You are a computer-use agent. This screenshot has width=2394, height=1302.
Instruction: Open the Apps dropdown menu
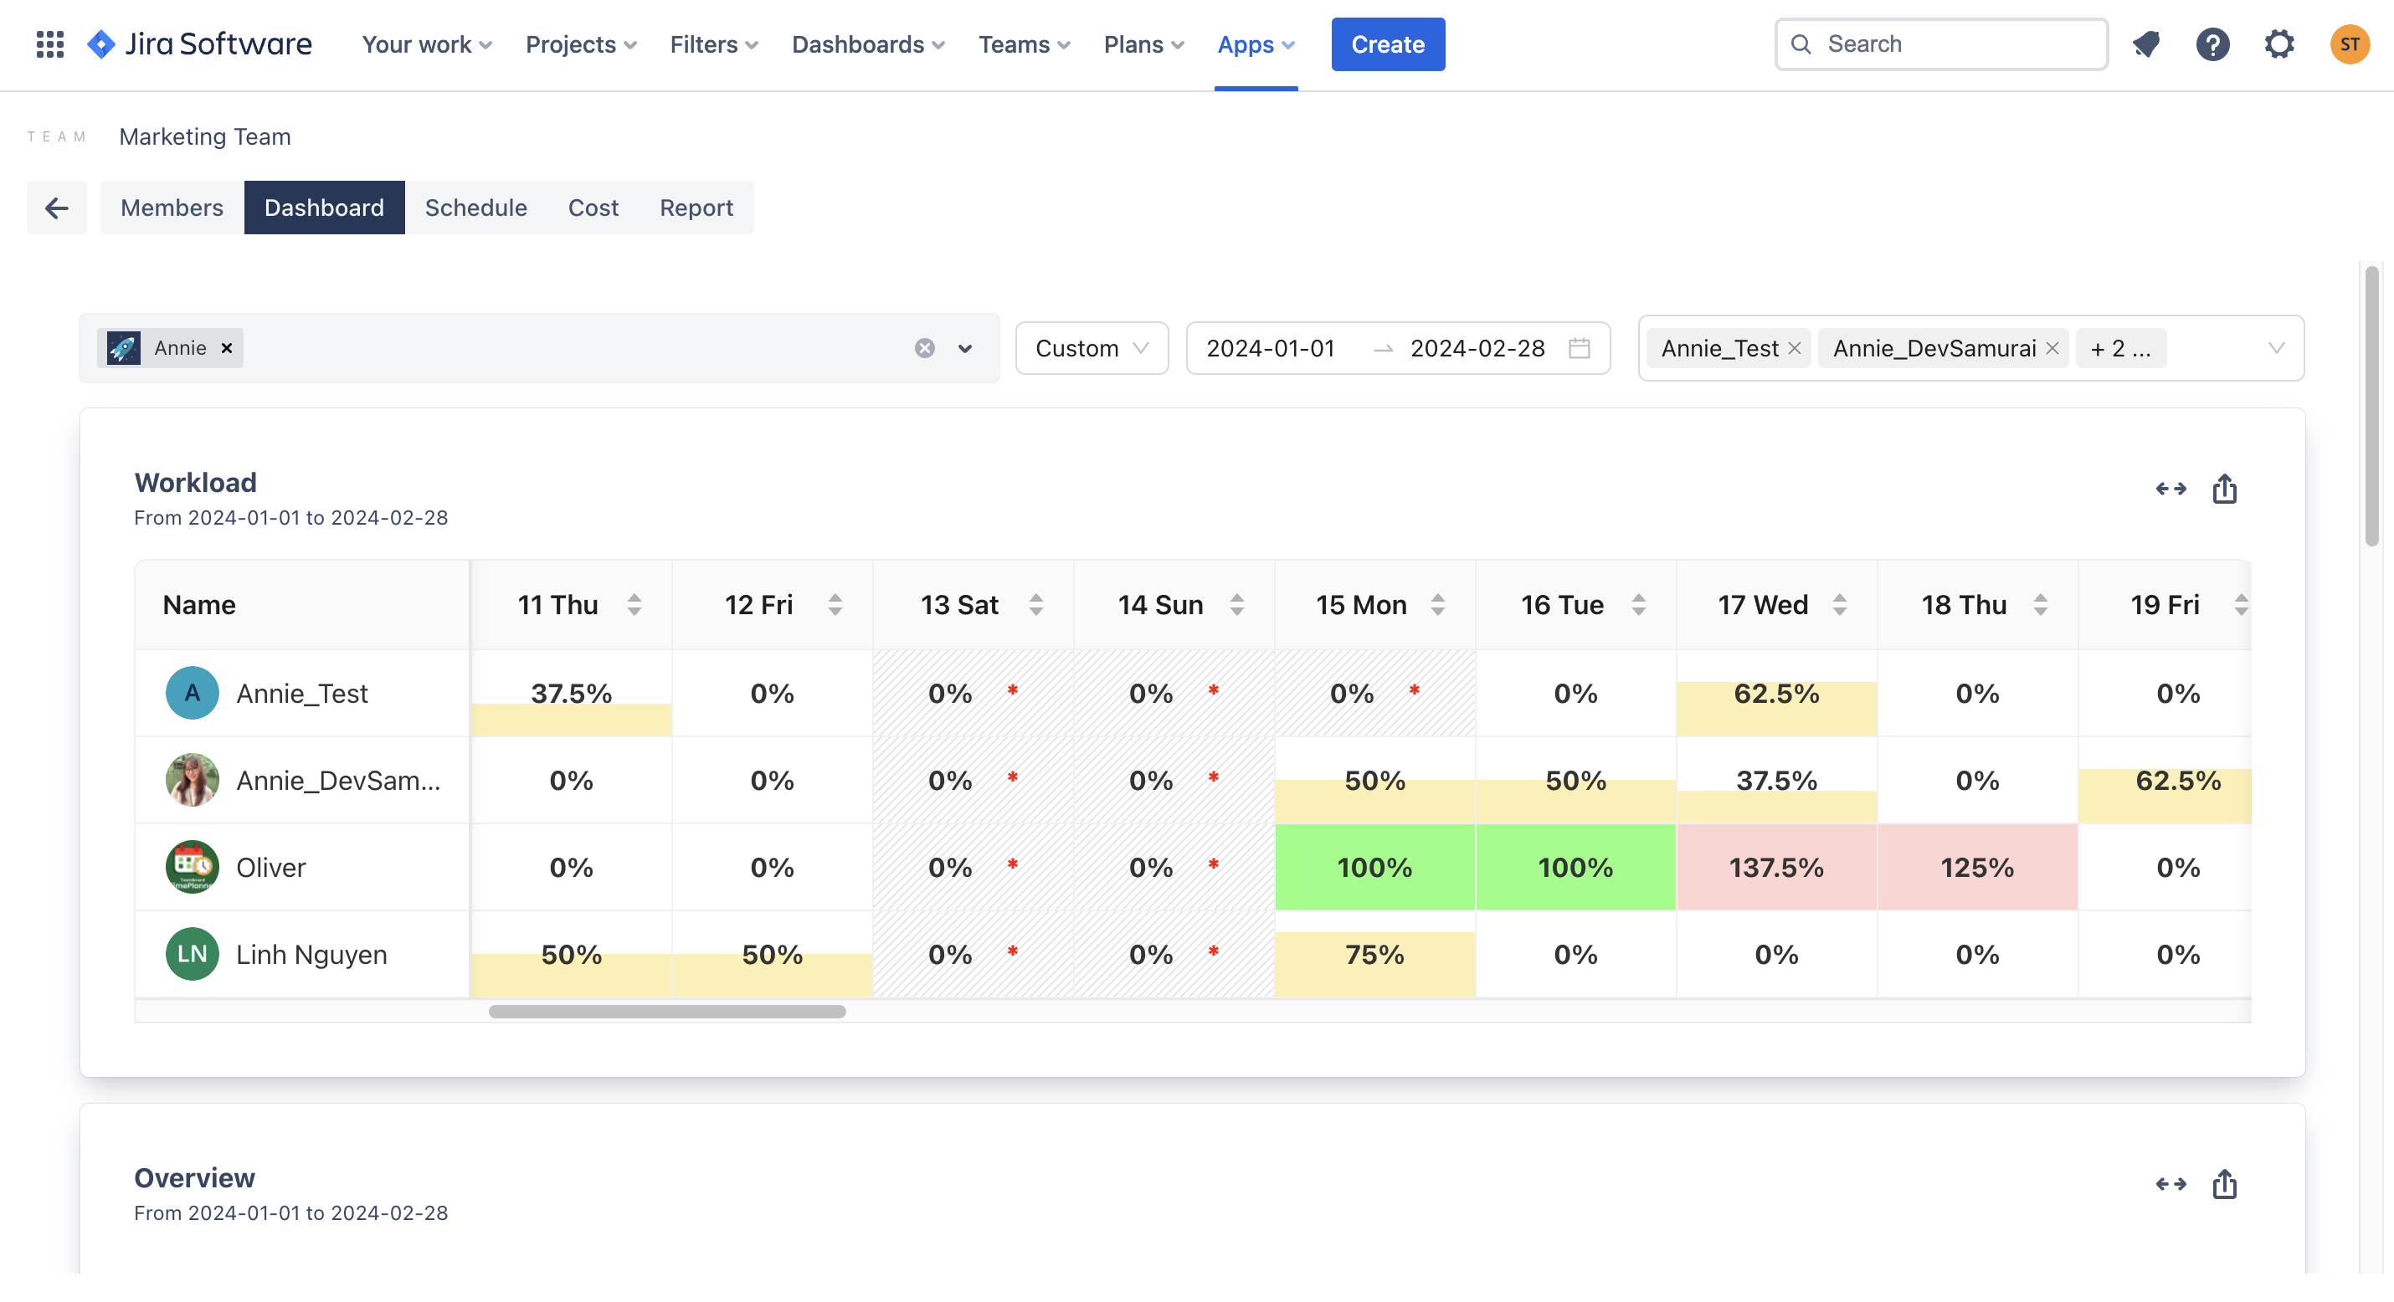[x=1256, y=44]
